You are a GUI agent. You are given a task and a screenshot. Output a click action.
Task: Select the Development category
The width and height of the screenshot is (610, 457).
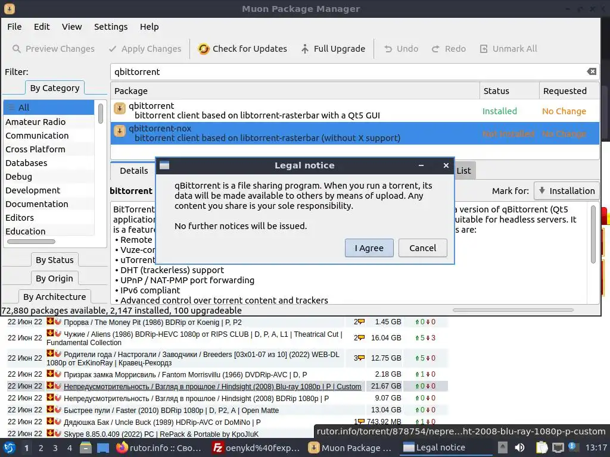pos(49,190)
